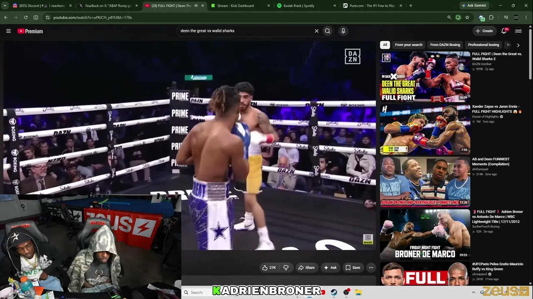The image size is (533, 299).
Task: Like the video with 27K likes
Action: click(x=269, y=268)
